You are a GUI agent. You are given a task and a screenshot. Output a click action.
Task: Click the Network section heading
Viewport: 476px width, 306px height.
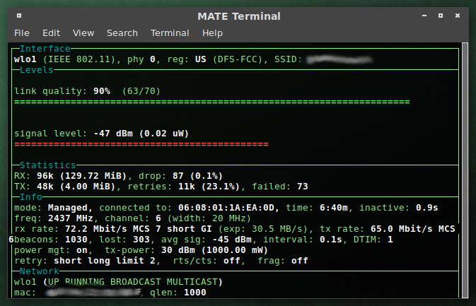[39, 271]
